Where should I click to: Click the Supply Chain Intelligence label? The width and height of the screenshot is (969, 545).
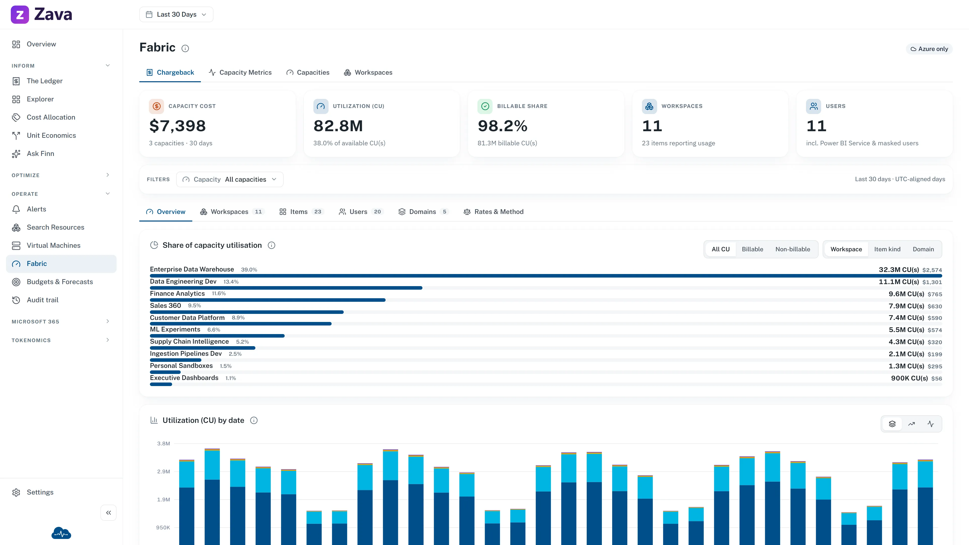189,341
